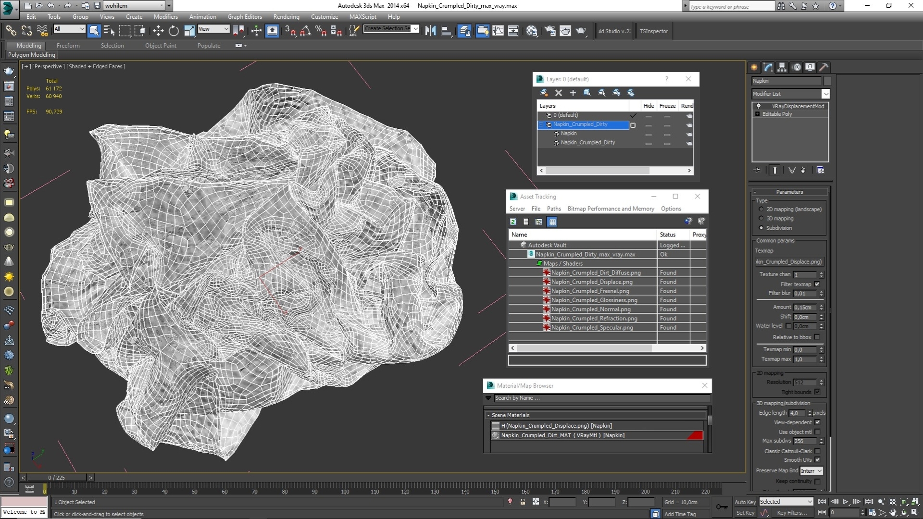Screen dimensions: 923x519
Task: Open the Align tool
Action: [446, 31]
